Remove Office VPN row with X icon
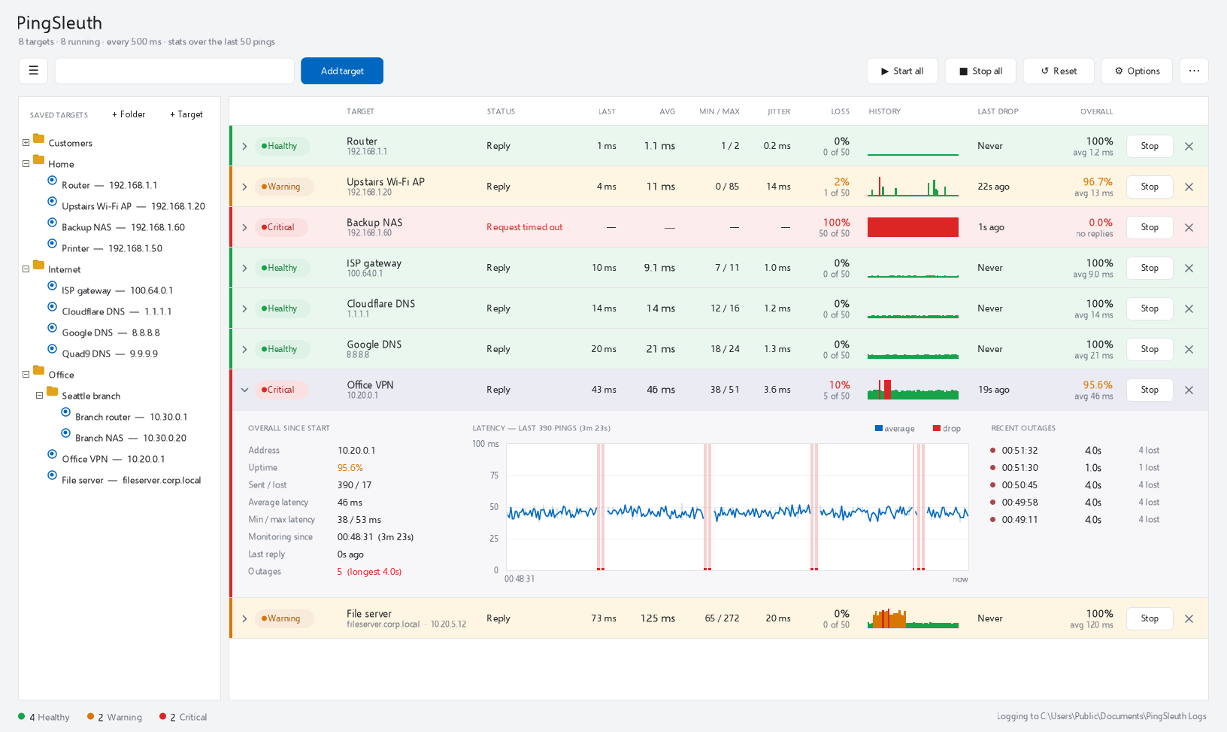The image size is (1227, 732). coord(1189,390)
